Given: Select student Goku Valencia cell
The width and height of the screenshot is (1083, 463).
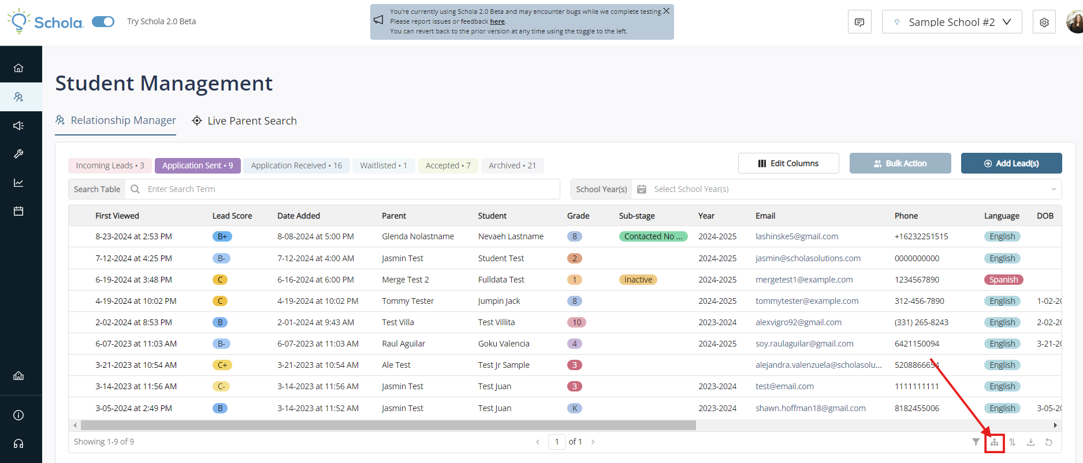Looking at the screenshot, I should click(504, 344).
